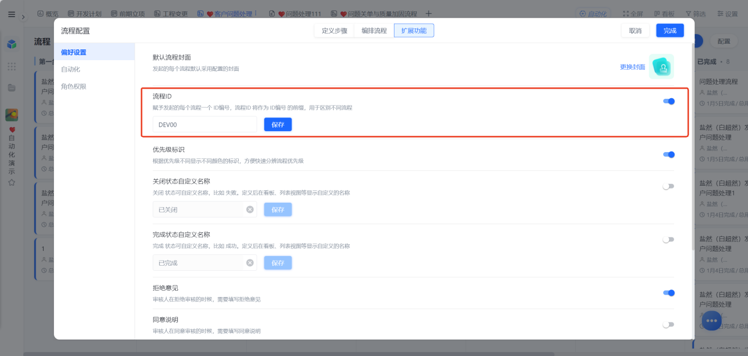748x356 pixels.
Task: Enable the 完成状态自定义名称 switch
Action: [x=668, y=240]
